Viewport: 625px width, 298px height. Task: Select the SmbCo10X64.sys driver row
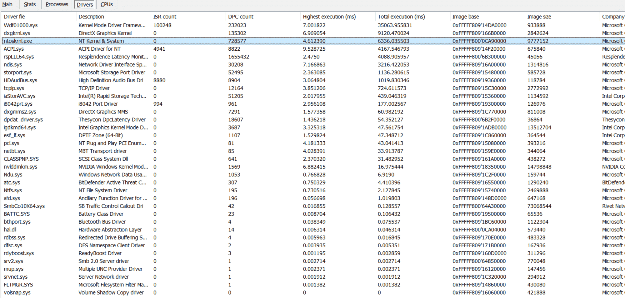coord(313,206)
